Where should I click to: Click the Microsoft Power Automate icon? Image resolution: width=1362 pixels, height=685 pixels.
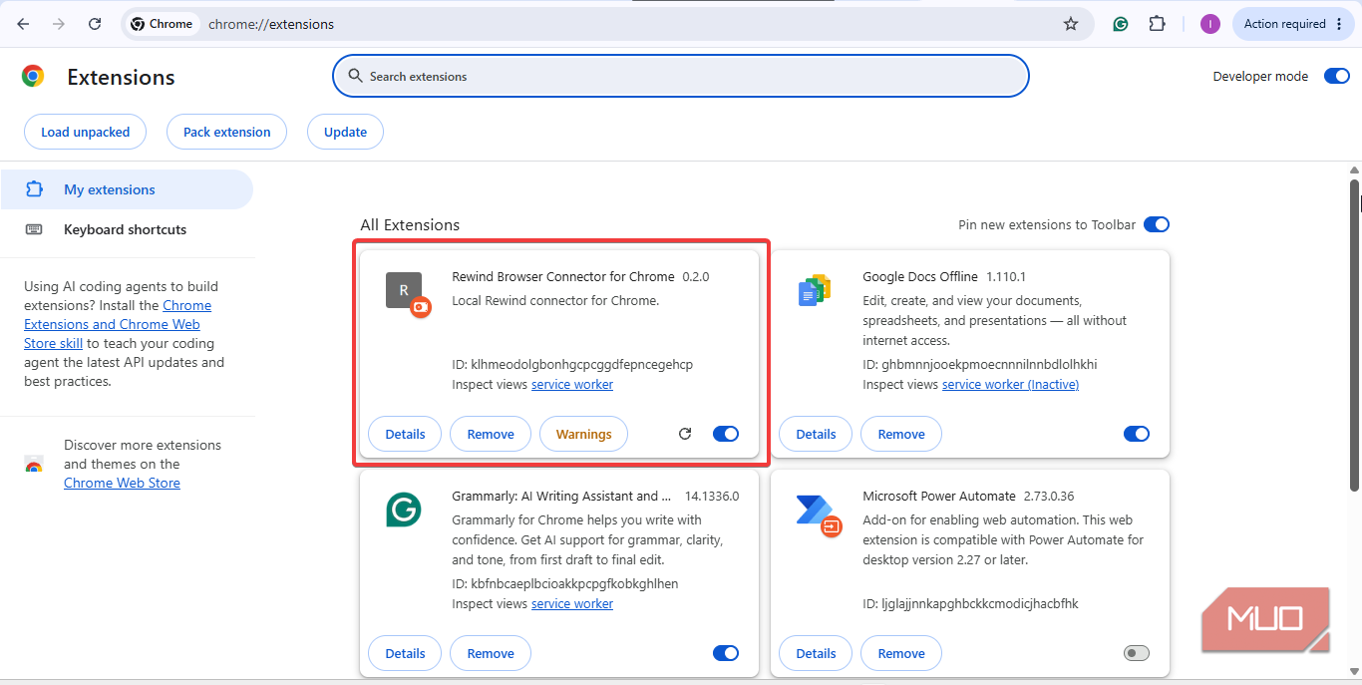pos(819,514)
